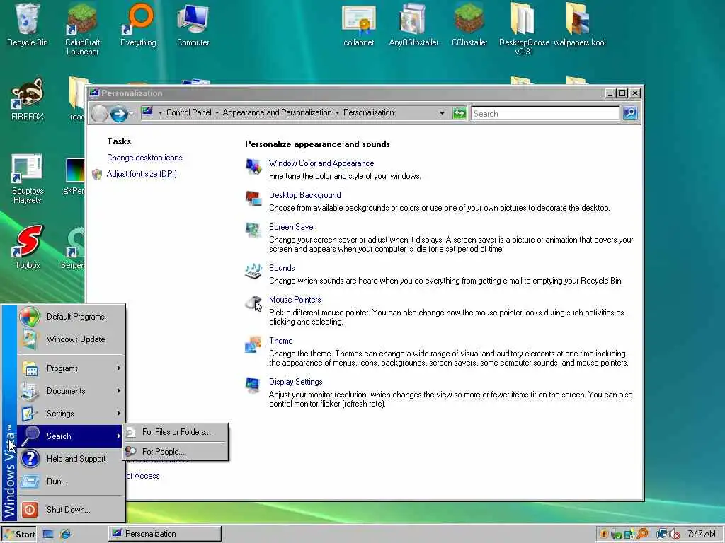This screenshot has width=725, height=543.
Task: Select the Toybox desktop shortcut
Action: (28, 247)
